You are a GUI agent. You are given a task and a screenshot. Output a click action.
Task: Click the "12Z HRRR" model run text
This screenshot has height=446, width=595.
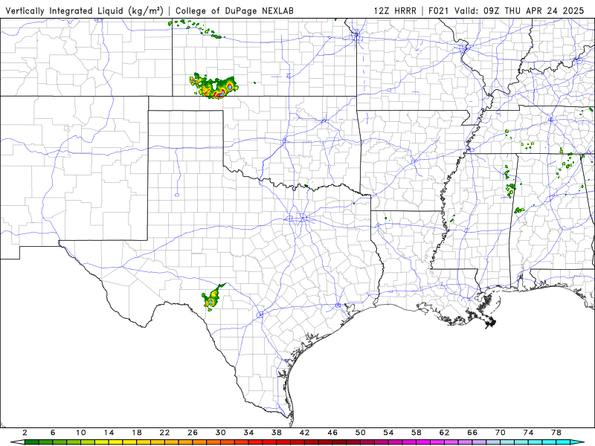[395, 10]
